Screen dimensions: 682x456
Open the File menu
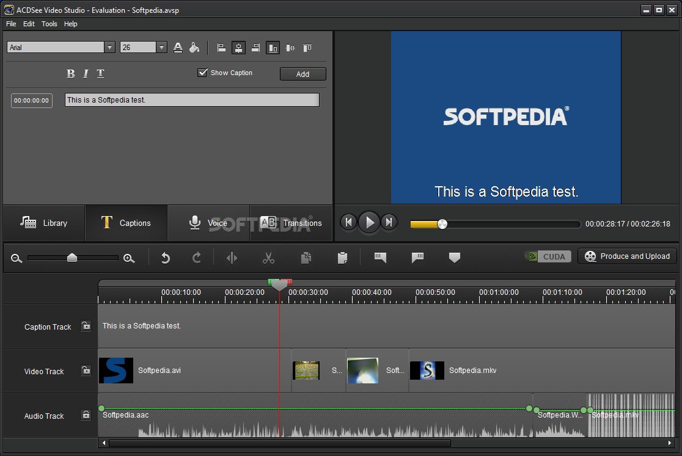click(x=11, y=24)
